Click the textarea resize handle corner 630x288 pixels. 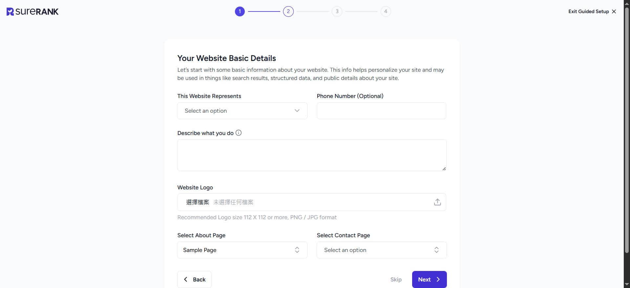444,169
